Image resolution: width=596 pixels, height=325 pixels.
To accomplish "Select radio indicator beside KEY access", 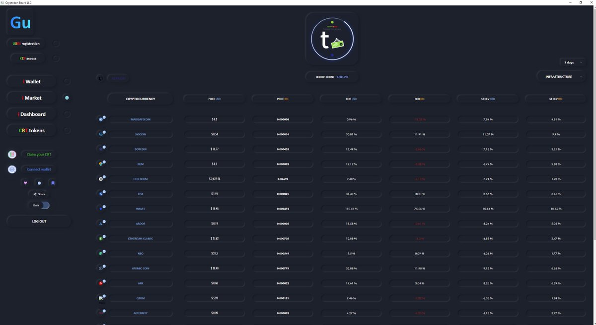I will coord(56,58).
